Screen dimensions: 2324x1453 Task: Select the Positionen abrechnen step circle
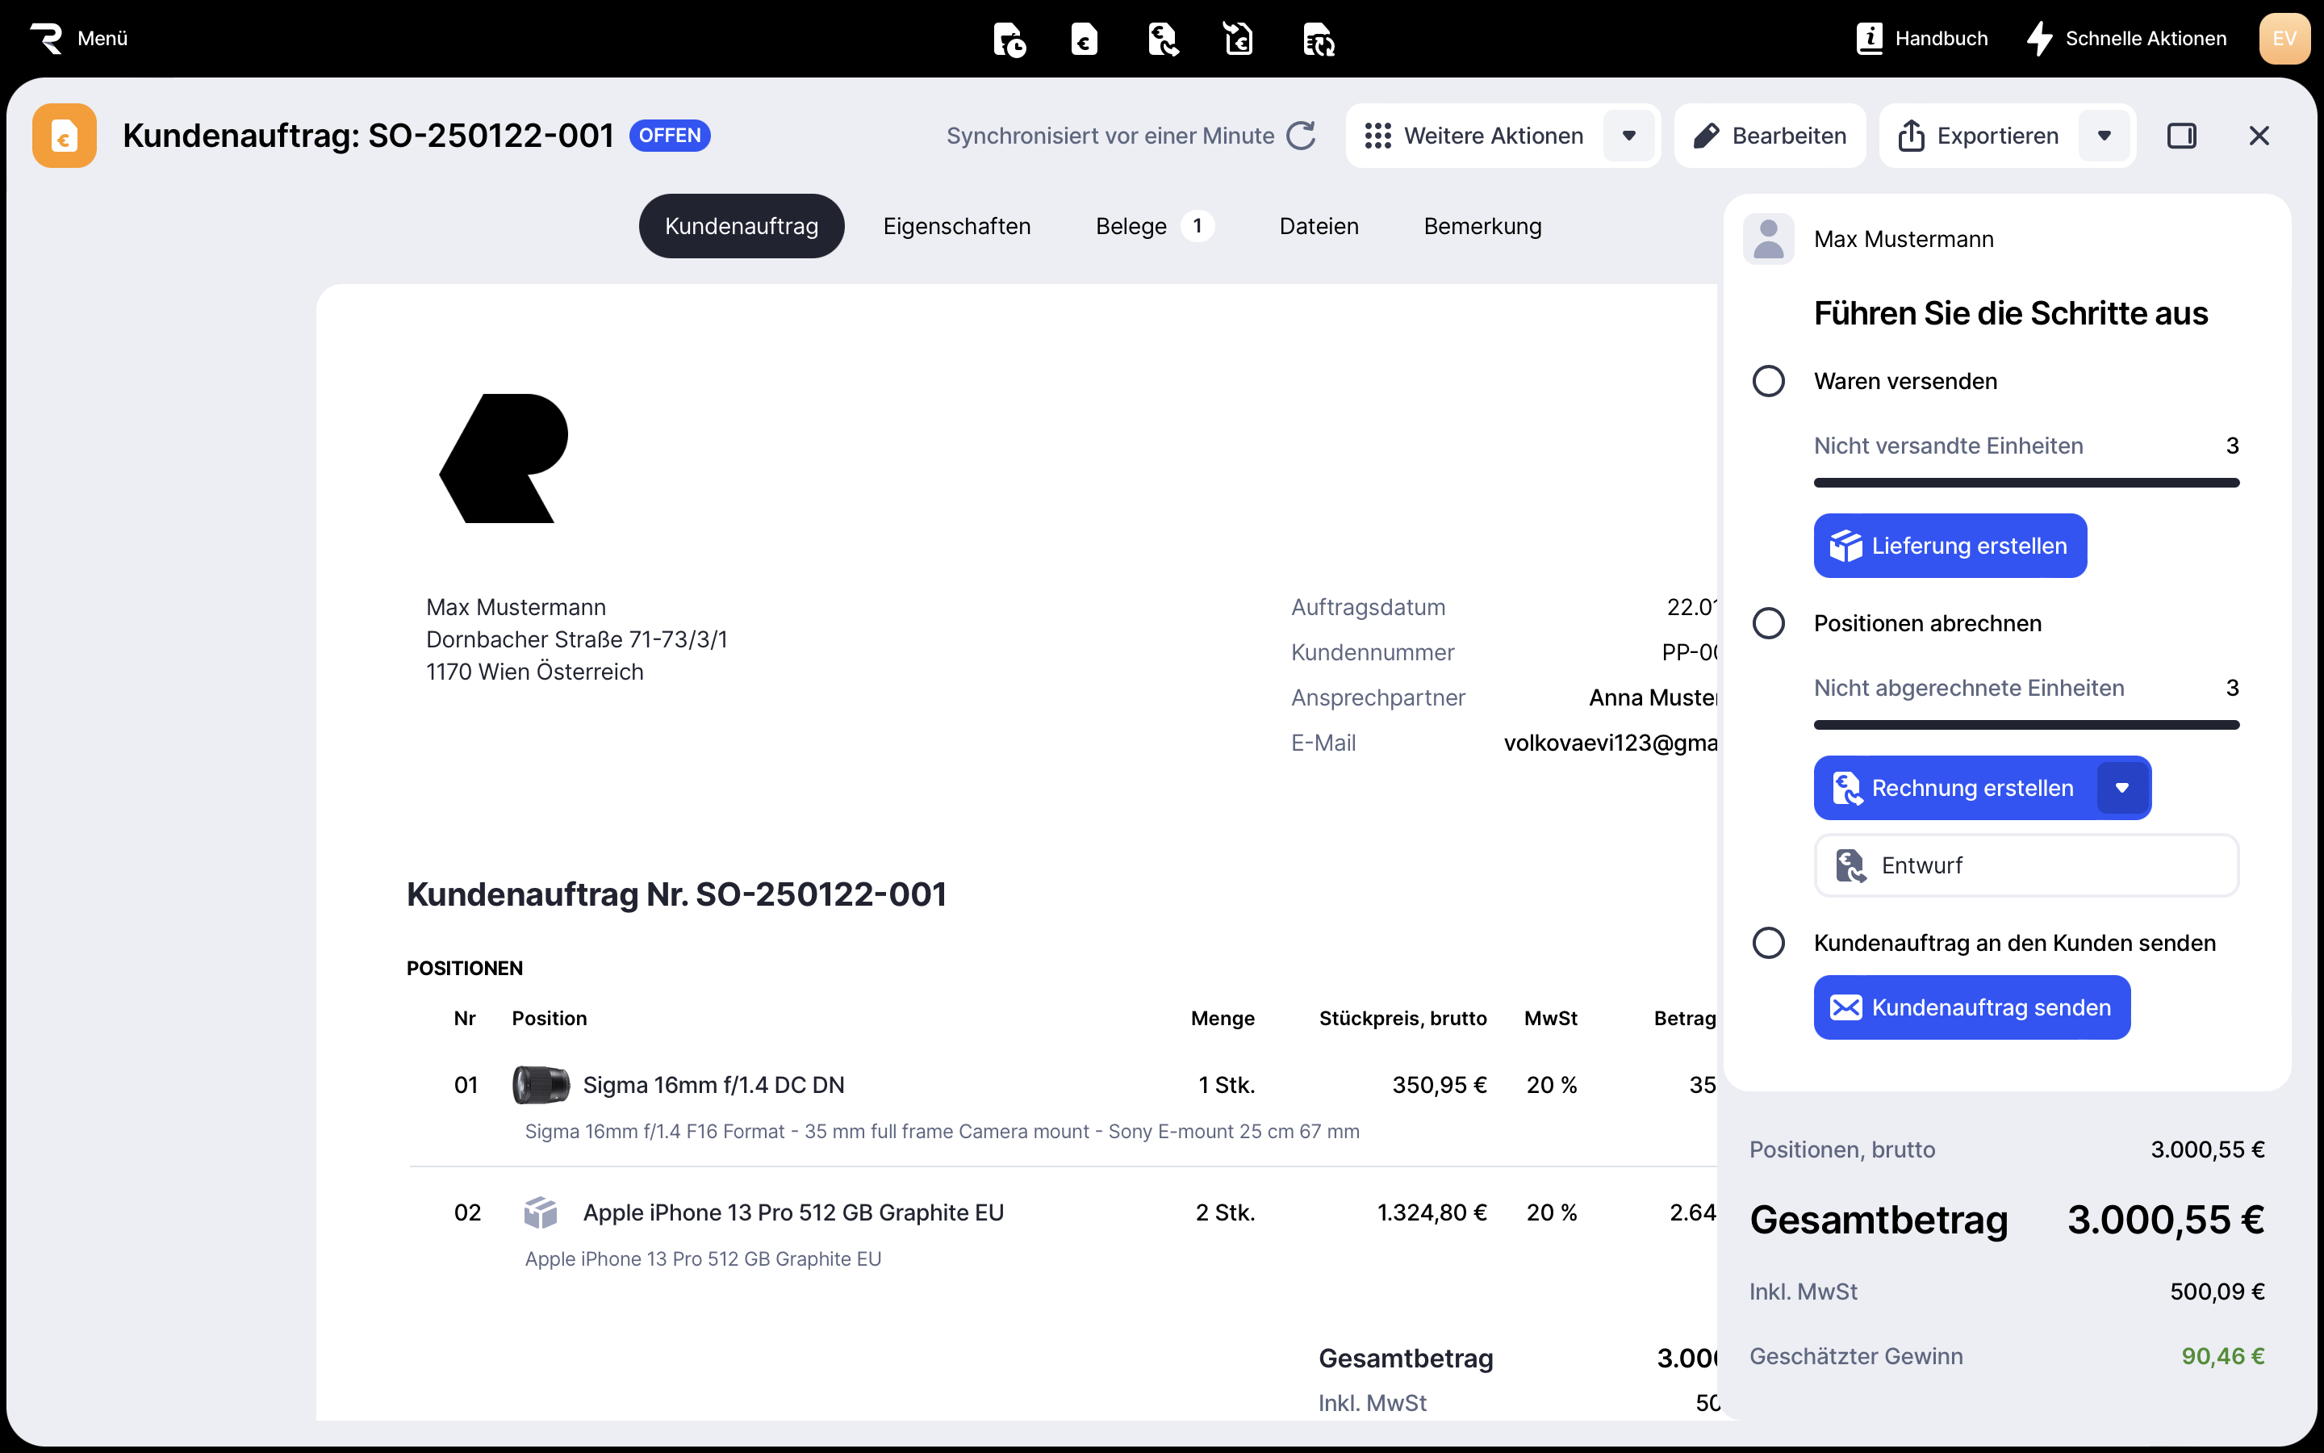(1768, 622)
